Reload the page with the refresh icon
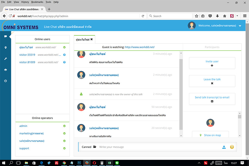Viewport: 249px width, 166px height. point(143,16)
